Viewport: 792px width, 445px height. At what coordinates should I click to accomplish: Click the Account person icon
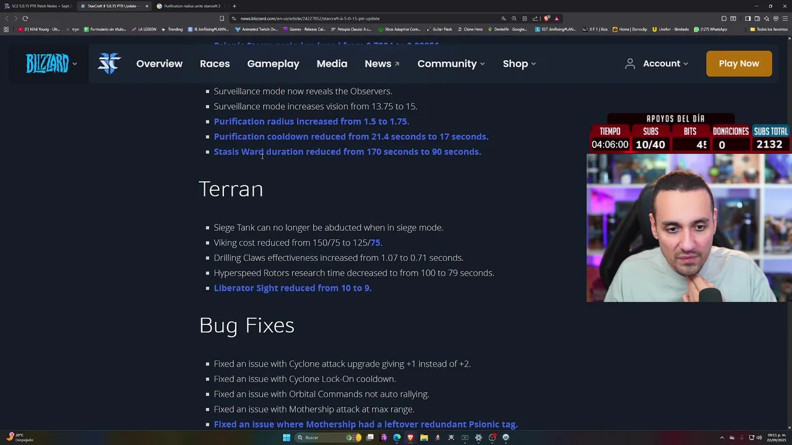coord(630,64)
